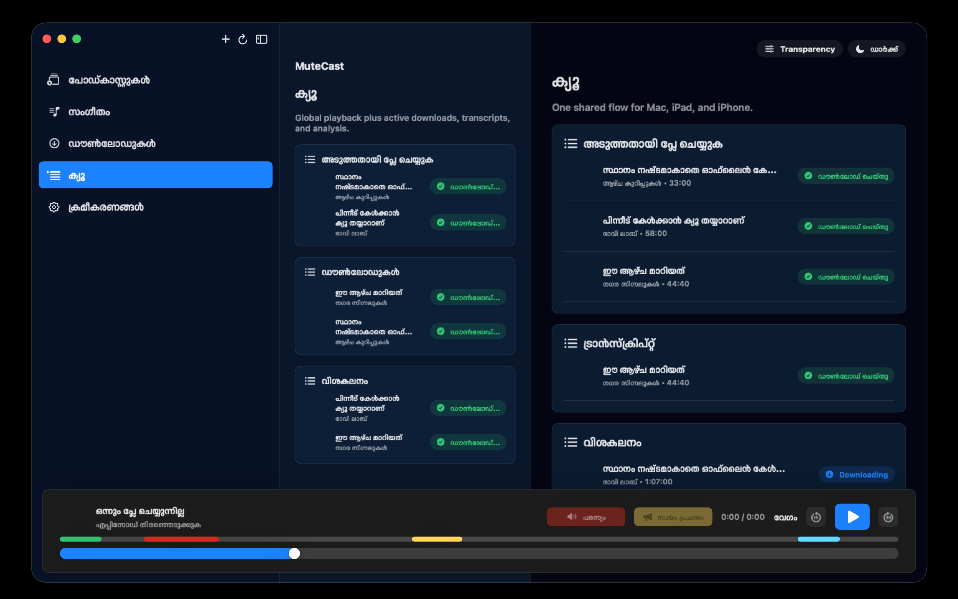Click download arrow icon in Downloading badge

click(829, 474)
